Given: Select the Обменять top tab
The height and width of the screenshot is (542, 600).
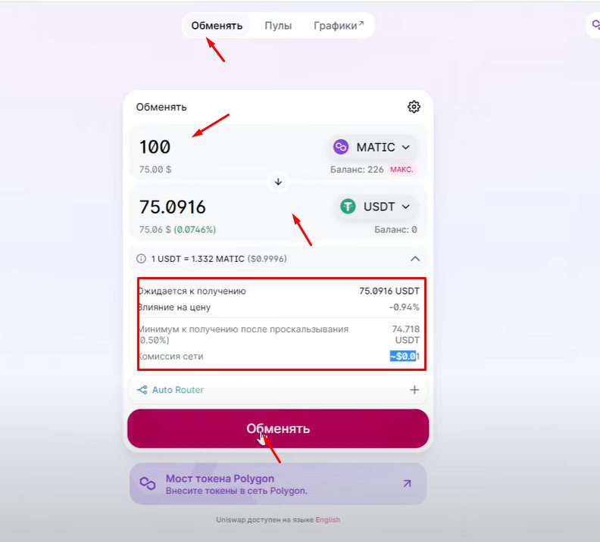Looking at the screenshot, I should (217, 26).
